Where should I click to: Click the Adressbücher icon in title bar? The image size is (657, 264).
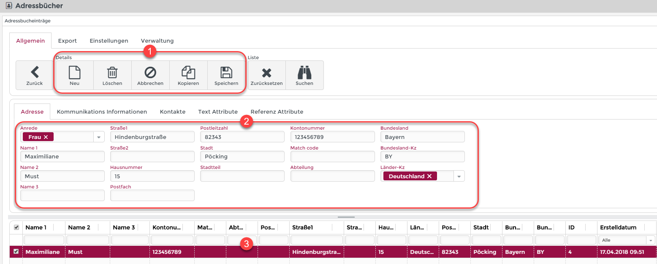tap(8, 6)
